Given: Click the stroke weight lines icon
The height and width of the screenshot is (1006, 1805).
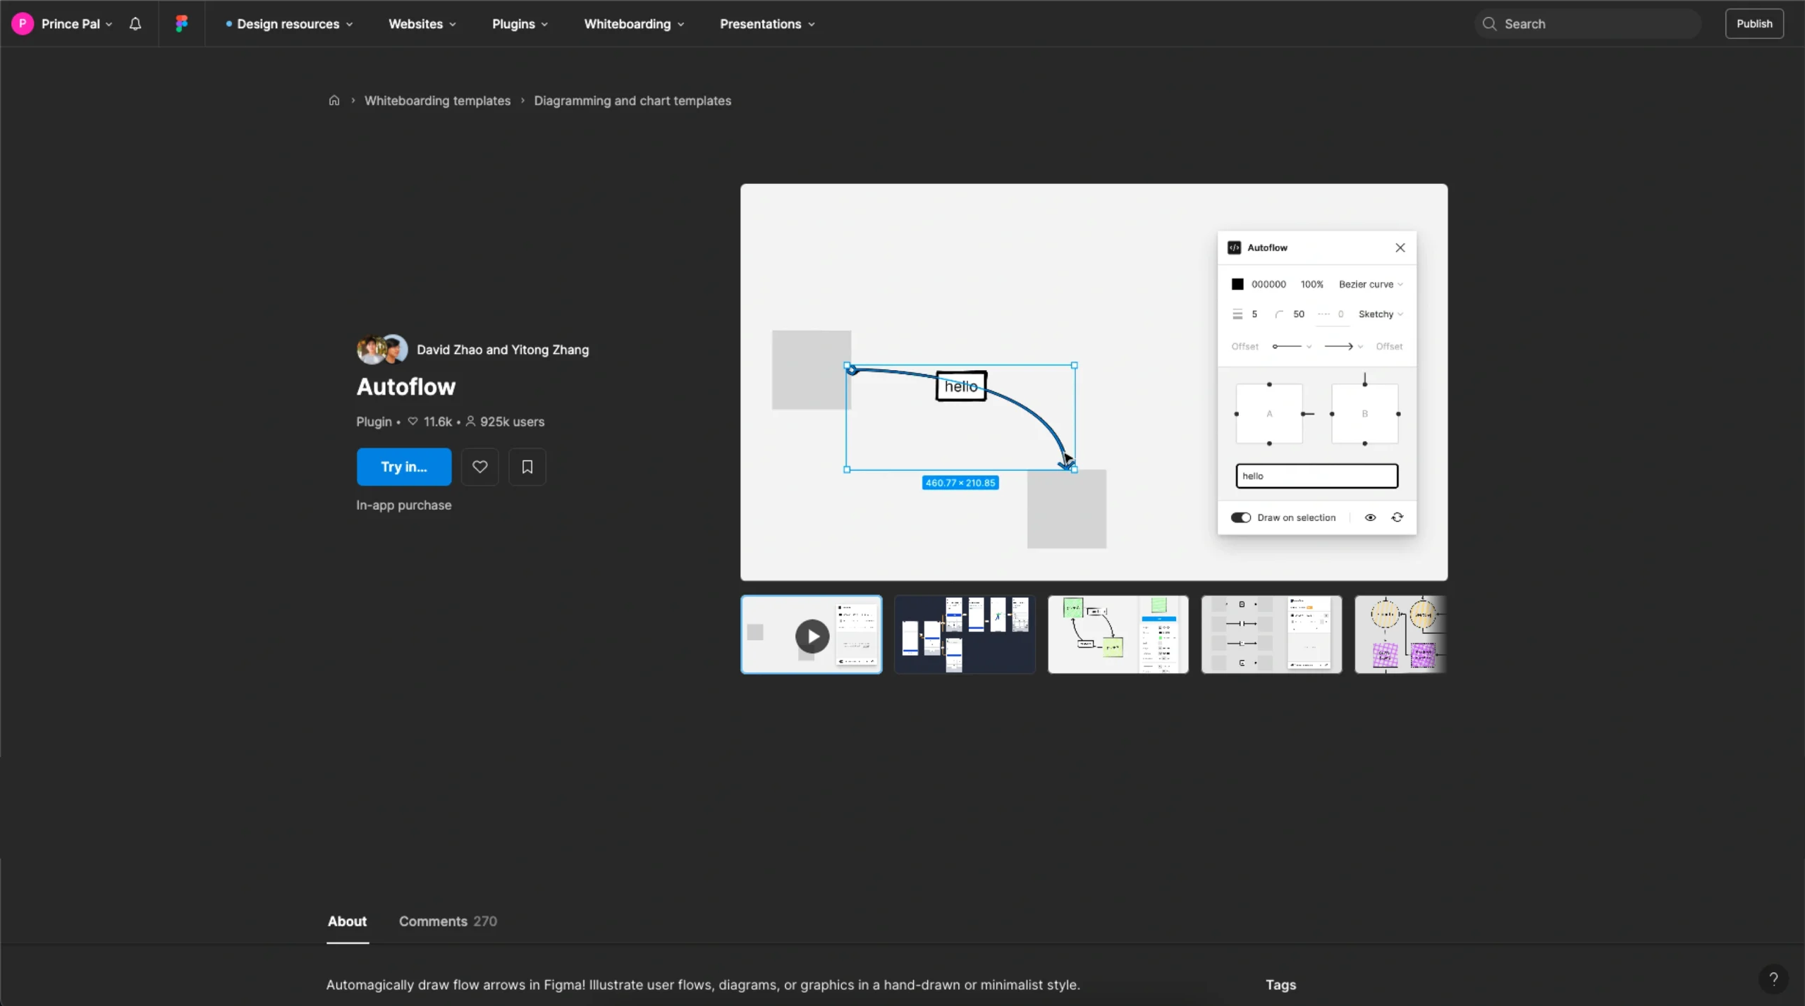Looking at the screenshot, I should [1237, 314].
